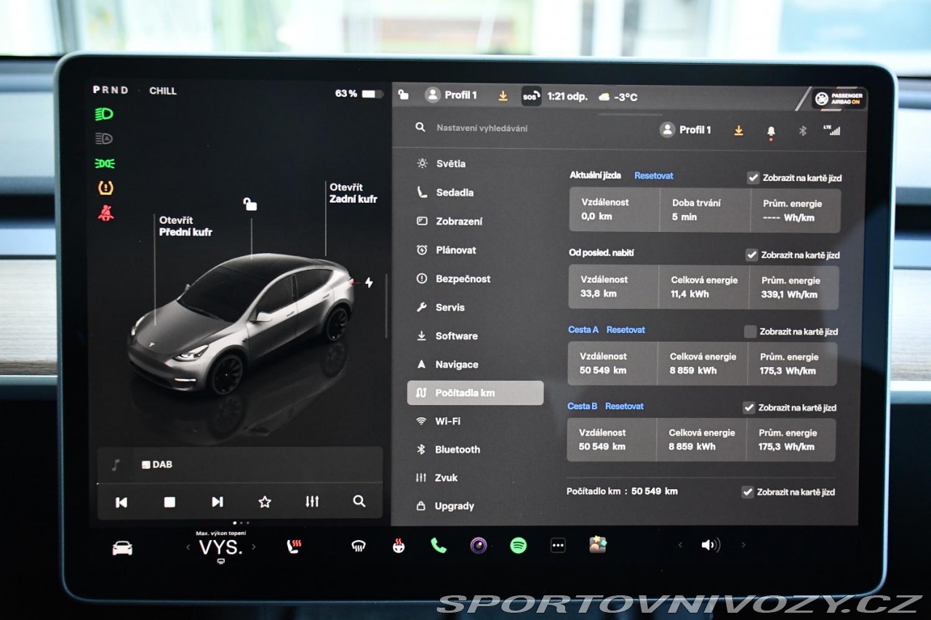Viewport: 931px width, 620px height.
Task: Raise temperature with right chevron
Action: coord(254,547)
